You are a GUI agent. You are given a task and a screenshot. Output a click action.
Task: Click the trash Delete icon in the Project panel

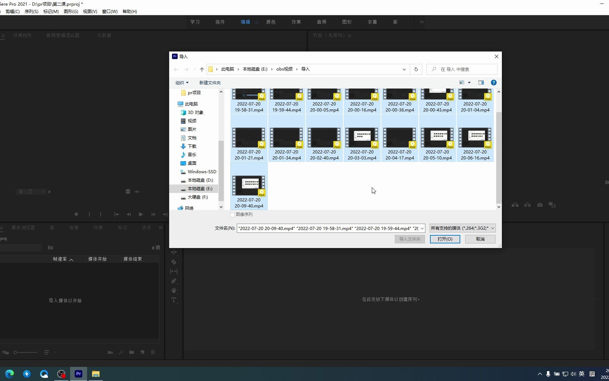pyautogui.click(x=153, y=352)
